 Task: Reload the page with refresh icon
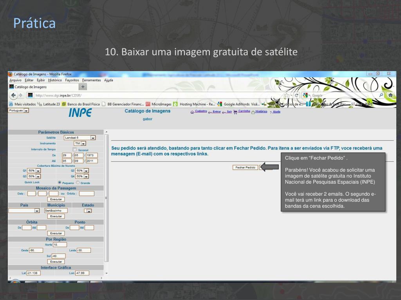click(297, 95)
